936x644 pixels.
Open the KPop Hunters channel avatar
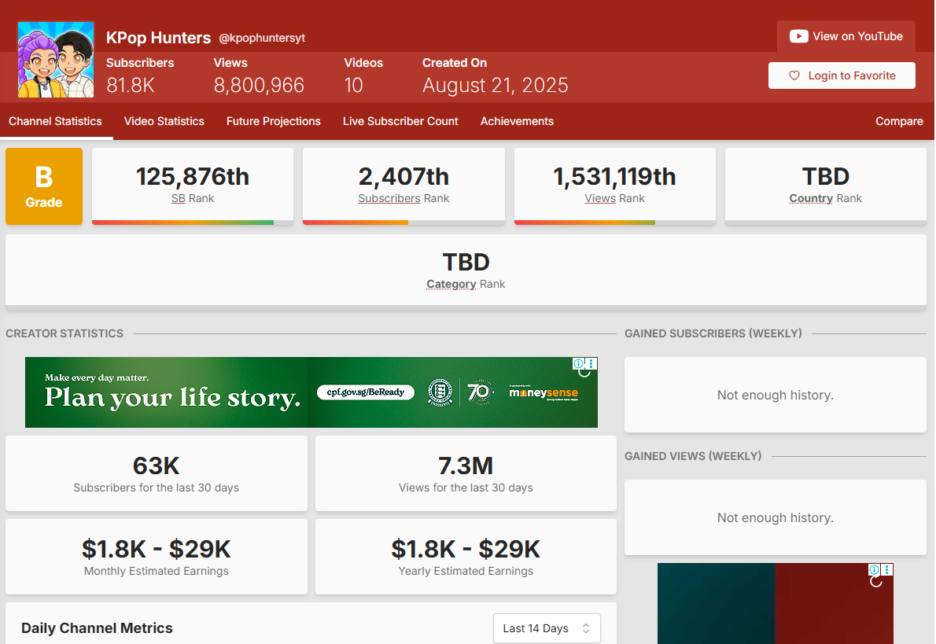56,60
